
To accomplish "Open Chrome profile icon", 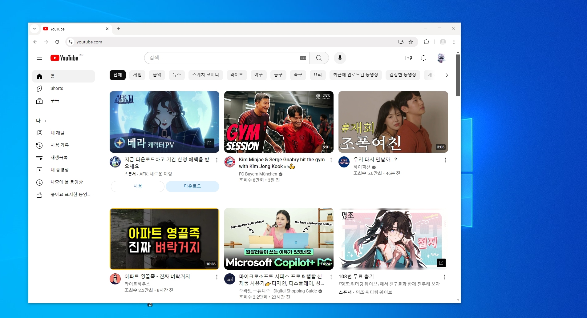I will [443, 42].
